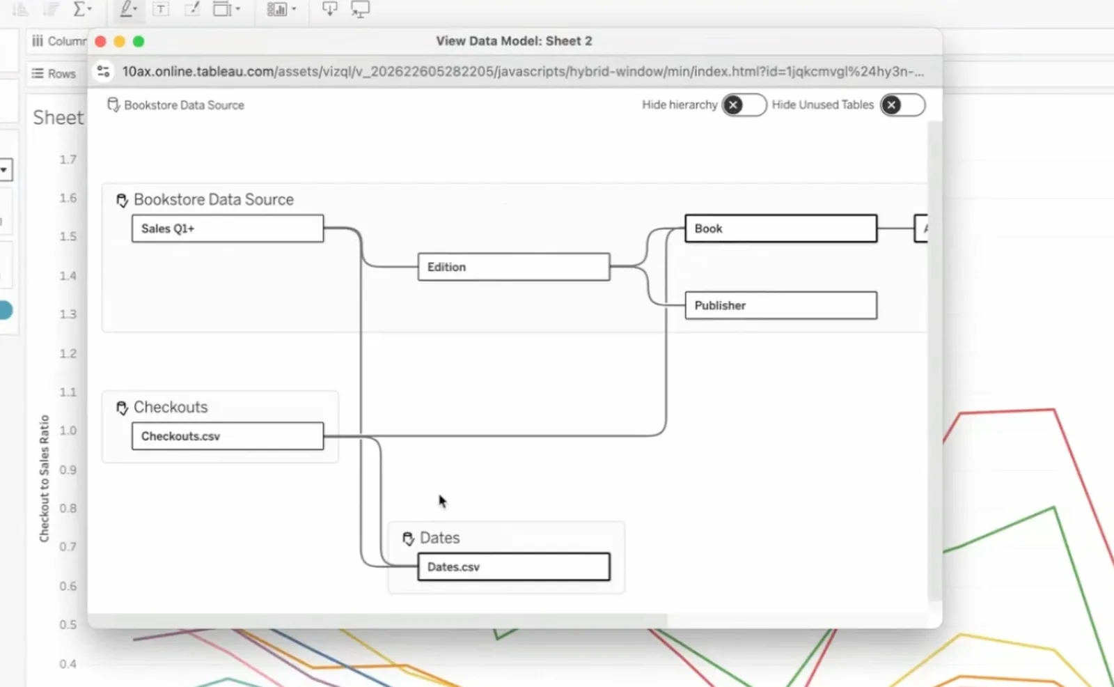
Task: Select the Edition table node
Action: coord(514,267)
